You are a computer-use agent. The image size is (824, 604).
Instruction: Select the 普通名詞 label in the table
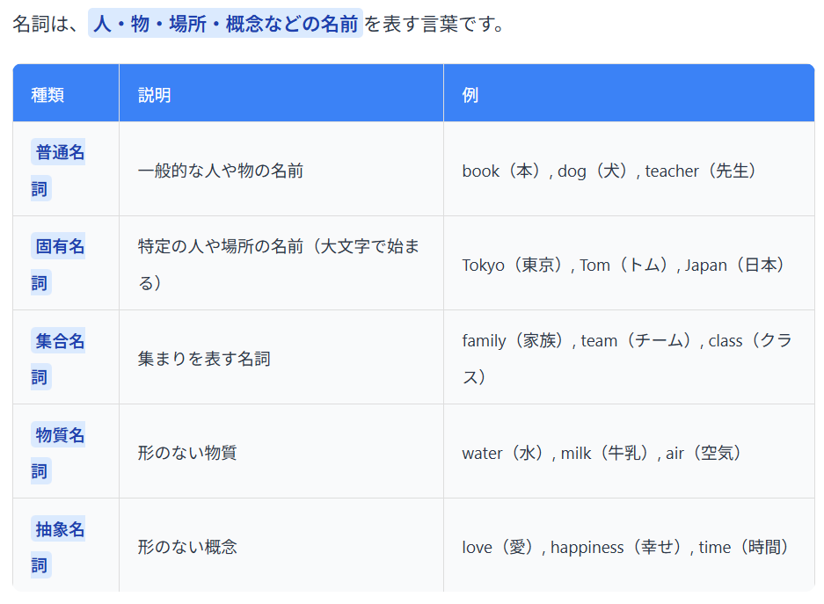click(60, 153)
